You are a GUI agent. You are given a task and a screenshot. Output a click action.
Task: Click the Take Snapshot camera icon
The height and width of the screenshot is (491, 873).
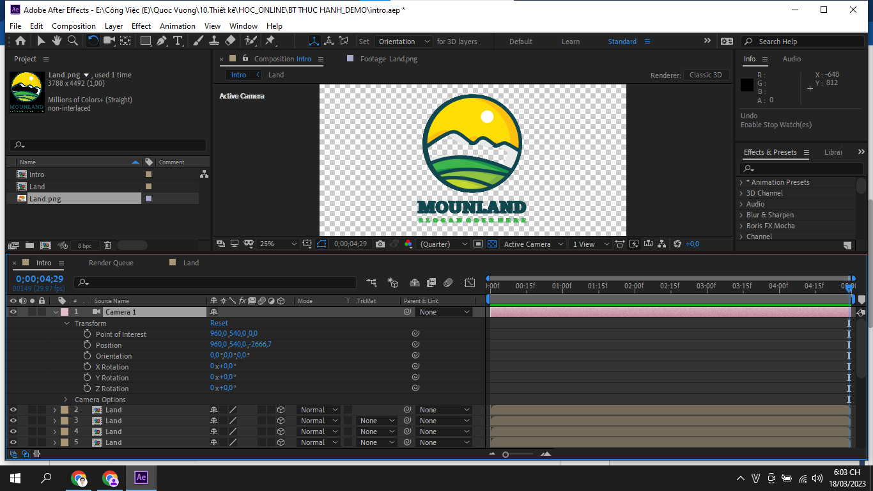[x=380, y=244]
